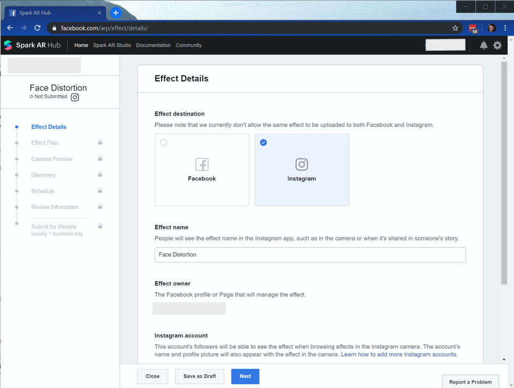
Task: Open the Chrome three-dot menu
Action: pyautogui.click(x=505, y=28)
